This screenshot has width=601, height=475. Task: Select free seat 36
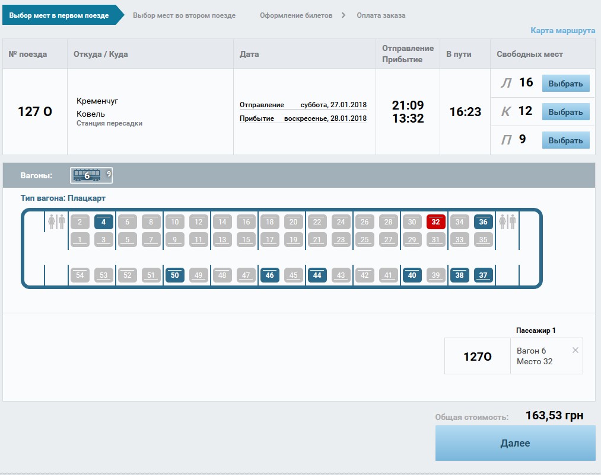483,222
